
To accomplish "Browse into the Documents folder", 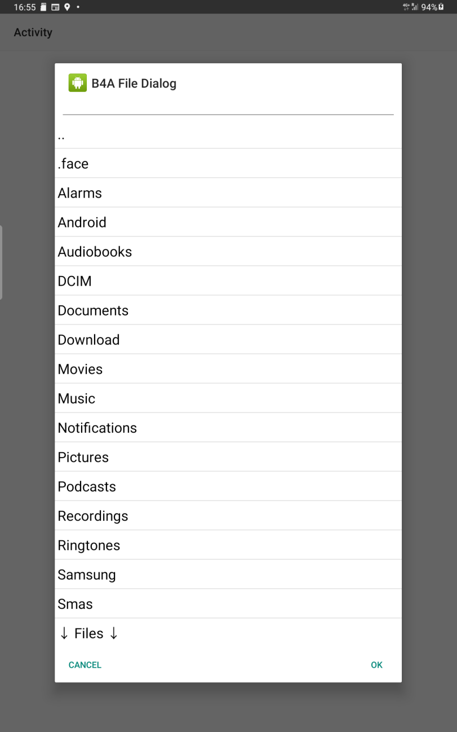I will coord(228,310).
